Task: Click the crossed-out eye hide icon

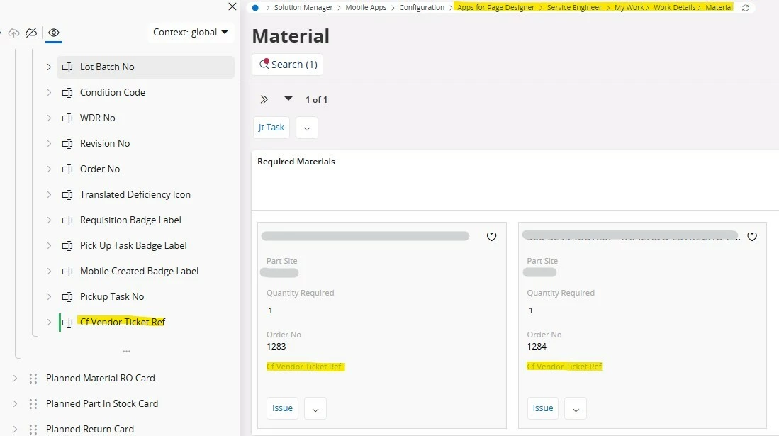Action: tap(31, 33)
